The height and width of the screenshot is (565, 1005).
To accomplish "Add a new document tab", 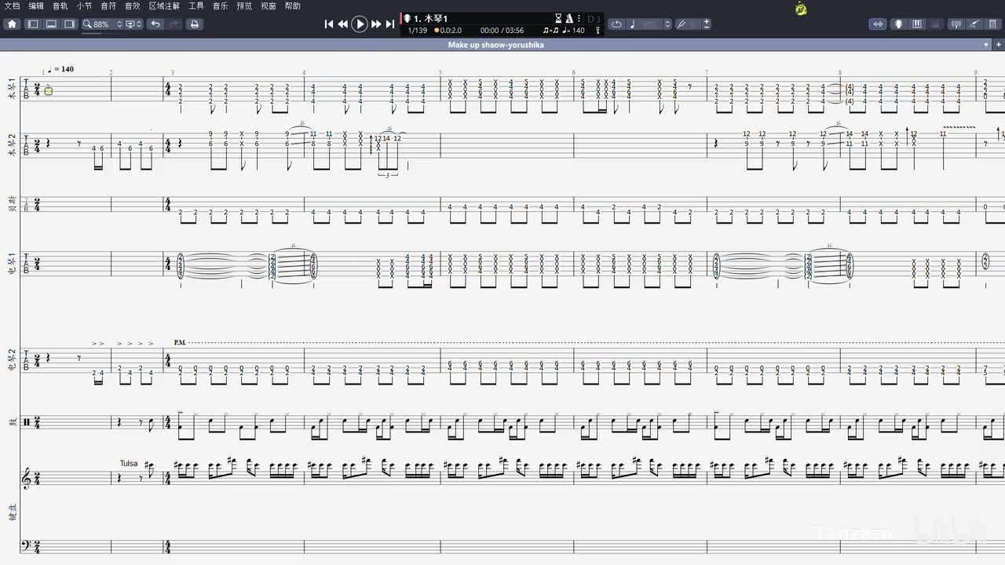I will [999, 45].
